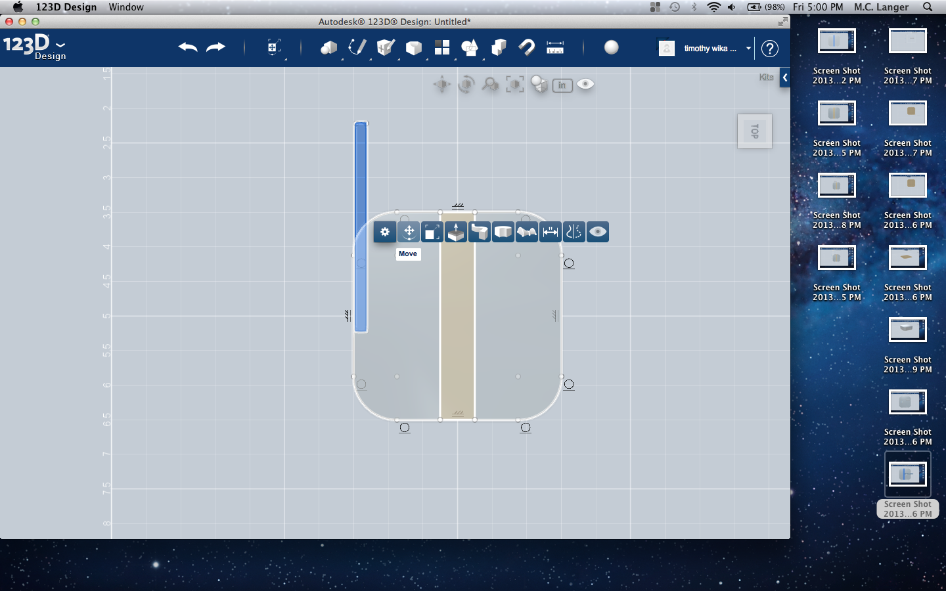Select desktop file Screen Shot 2013…2 PM

pyautogui.click(x=837, y=56)
